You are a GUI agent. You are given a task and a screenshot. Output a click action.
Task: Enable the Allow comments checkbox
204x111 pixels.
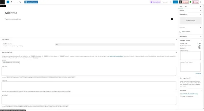(x=181, y=31)
